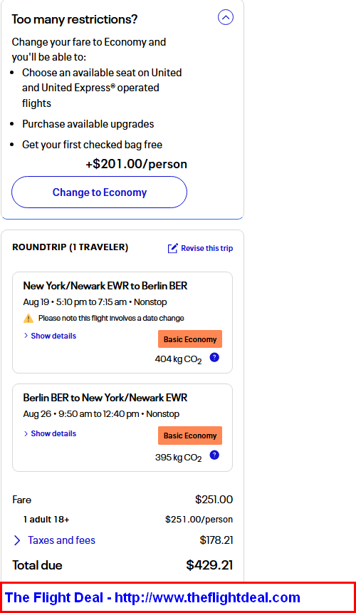The image size is (356, 613).
Task: Click the chevron beside return Show details
Action: point(26,433)
